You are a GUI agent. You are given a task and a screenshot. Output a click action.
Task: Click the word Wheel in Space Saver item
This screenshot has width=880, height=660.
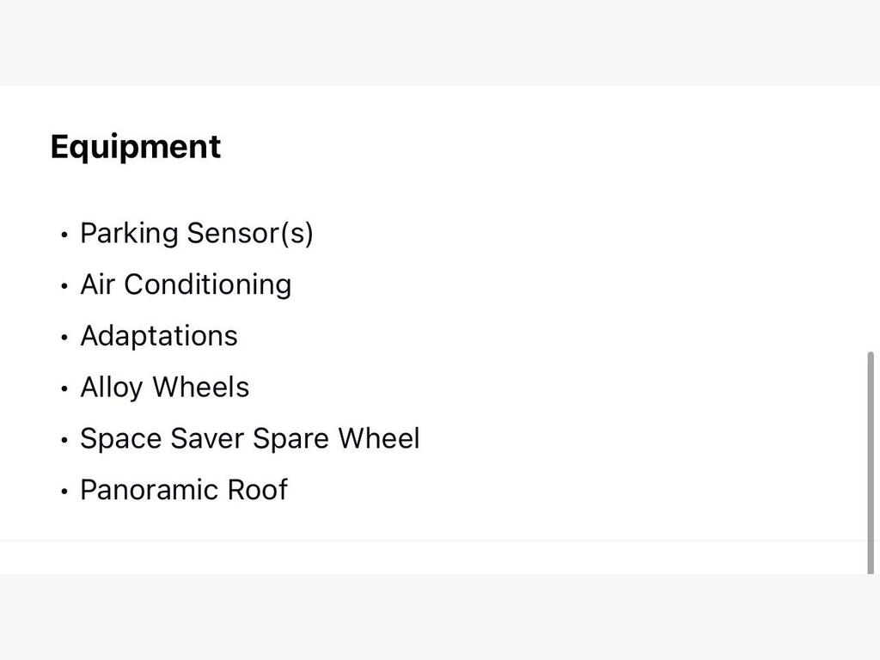pos(379,438)
